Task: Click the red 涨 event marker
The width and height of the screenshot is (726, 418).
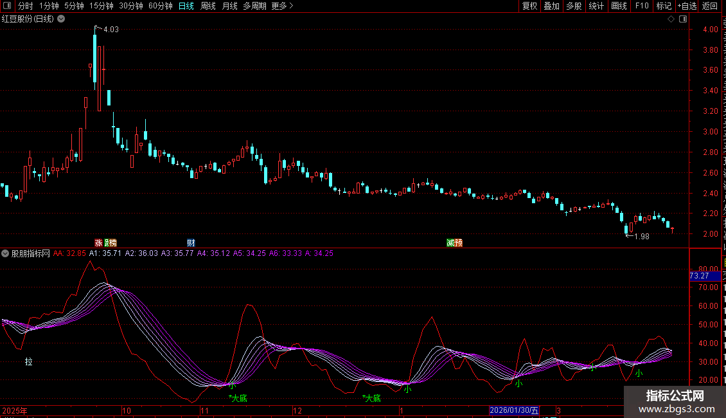Action: coord(98,242)
